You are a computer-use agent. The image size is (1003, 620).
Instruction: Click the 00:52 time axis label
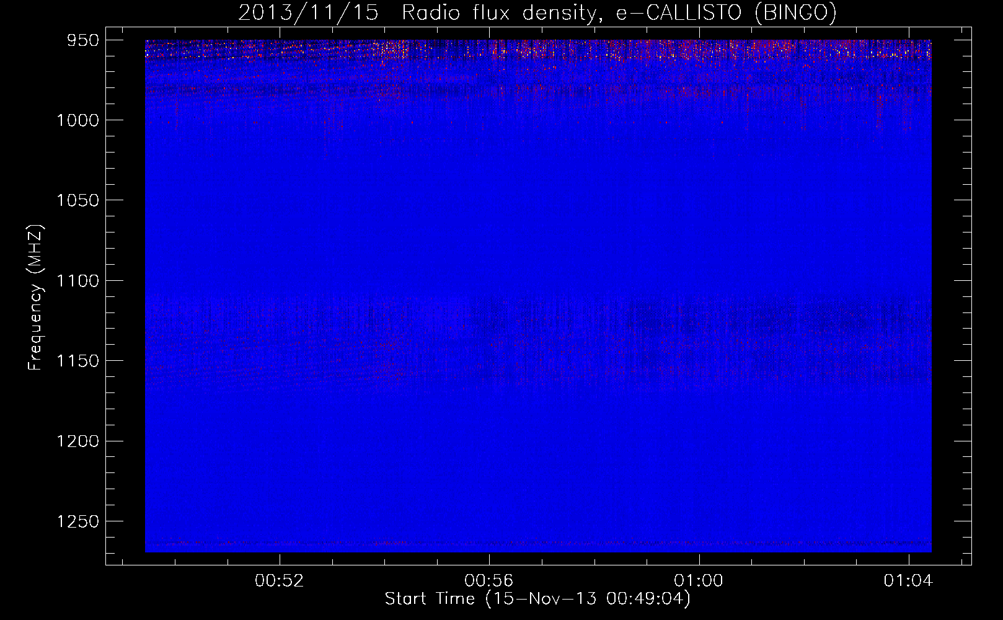click(x=280, y=581)
